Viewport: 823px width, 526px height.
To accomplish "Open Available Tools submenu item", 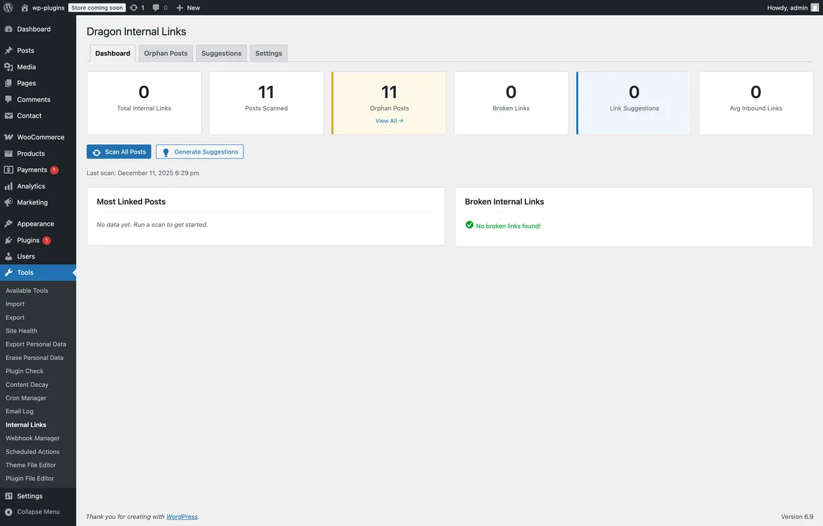I will [27, 291].
